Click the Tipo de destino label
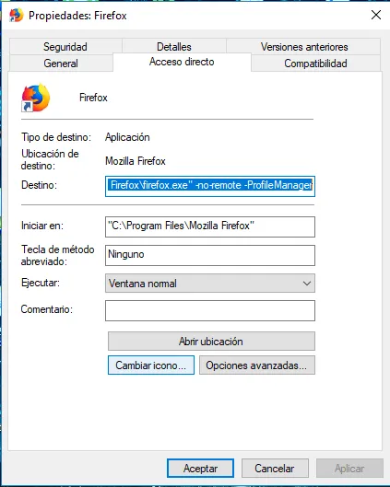 click(56, 137)
